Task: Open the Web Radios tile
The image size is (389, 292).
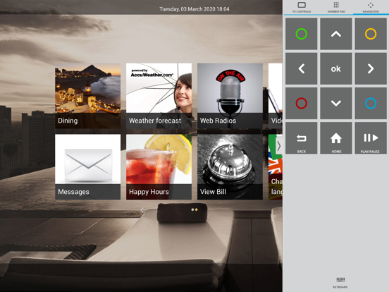Action: (230, 96)
